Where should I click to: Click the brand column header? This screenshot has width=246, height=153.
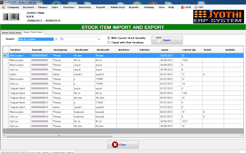point(213,50)
